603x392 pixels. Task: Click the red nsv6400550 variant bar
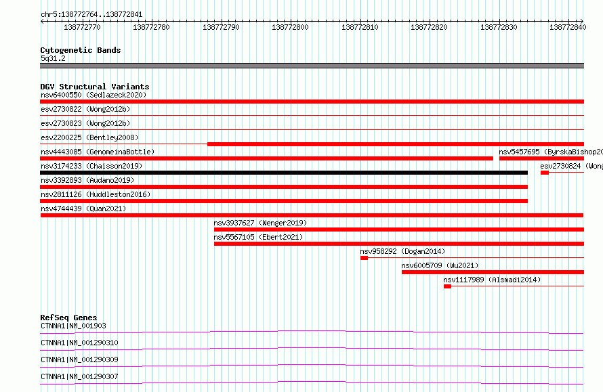312,102
